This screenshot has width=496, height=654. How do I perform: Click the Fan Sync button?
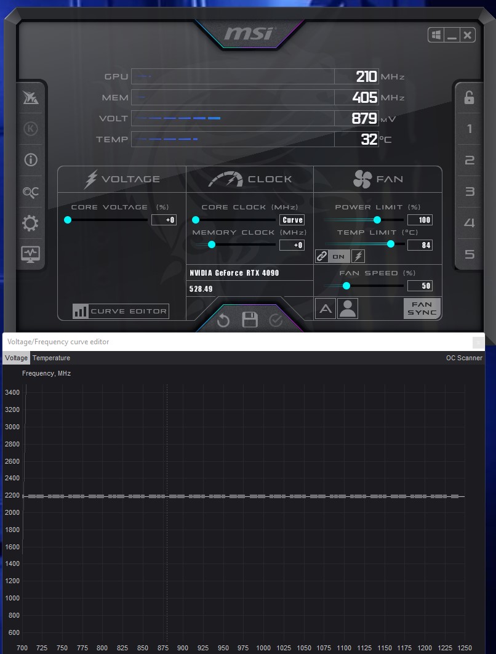[x=422, y=309]
